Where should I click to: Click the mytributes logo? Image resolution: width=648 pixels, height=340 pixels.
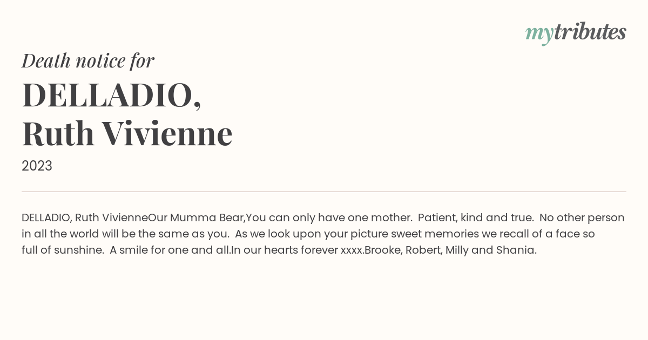576,33
